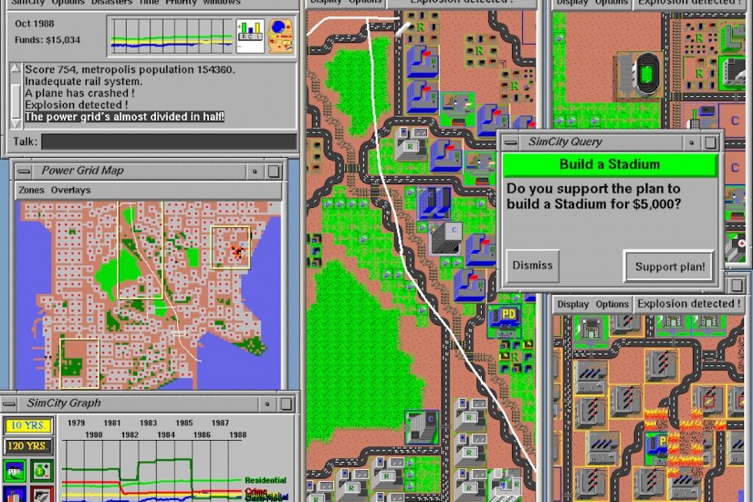
Task: Click the 'Residential' graph legend label
Action: point(265,480)
